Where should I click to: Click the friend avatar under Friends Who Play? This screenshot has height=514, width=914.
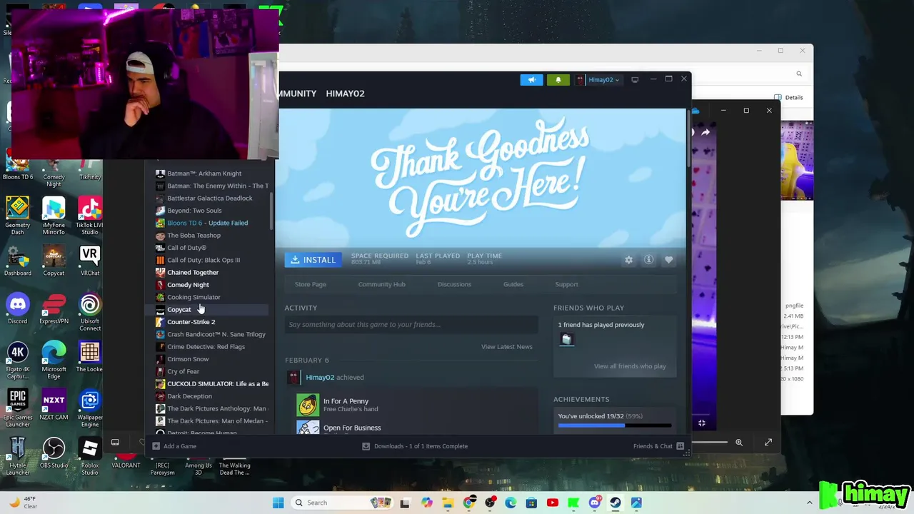pyautogui.click(x=566, y=340)
